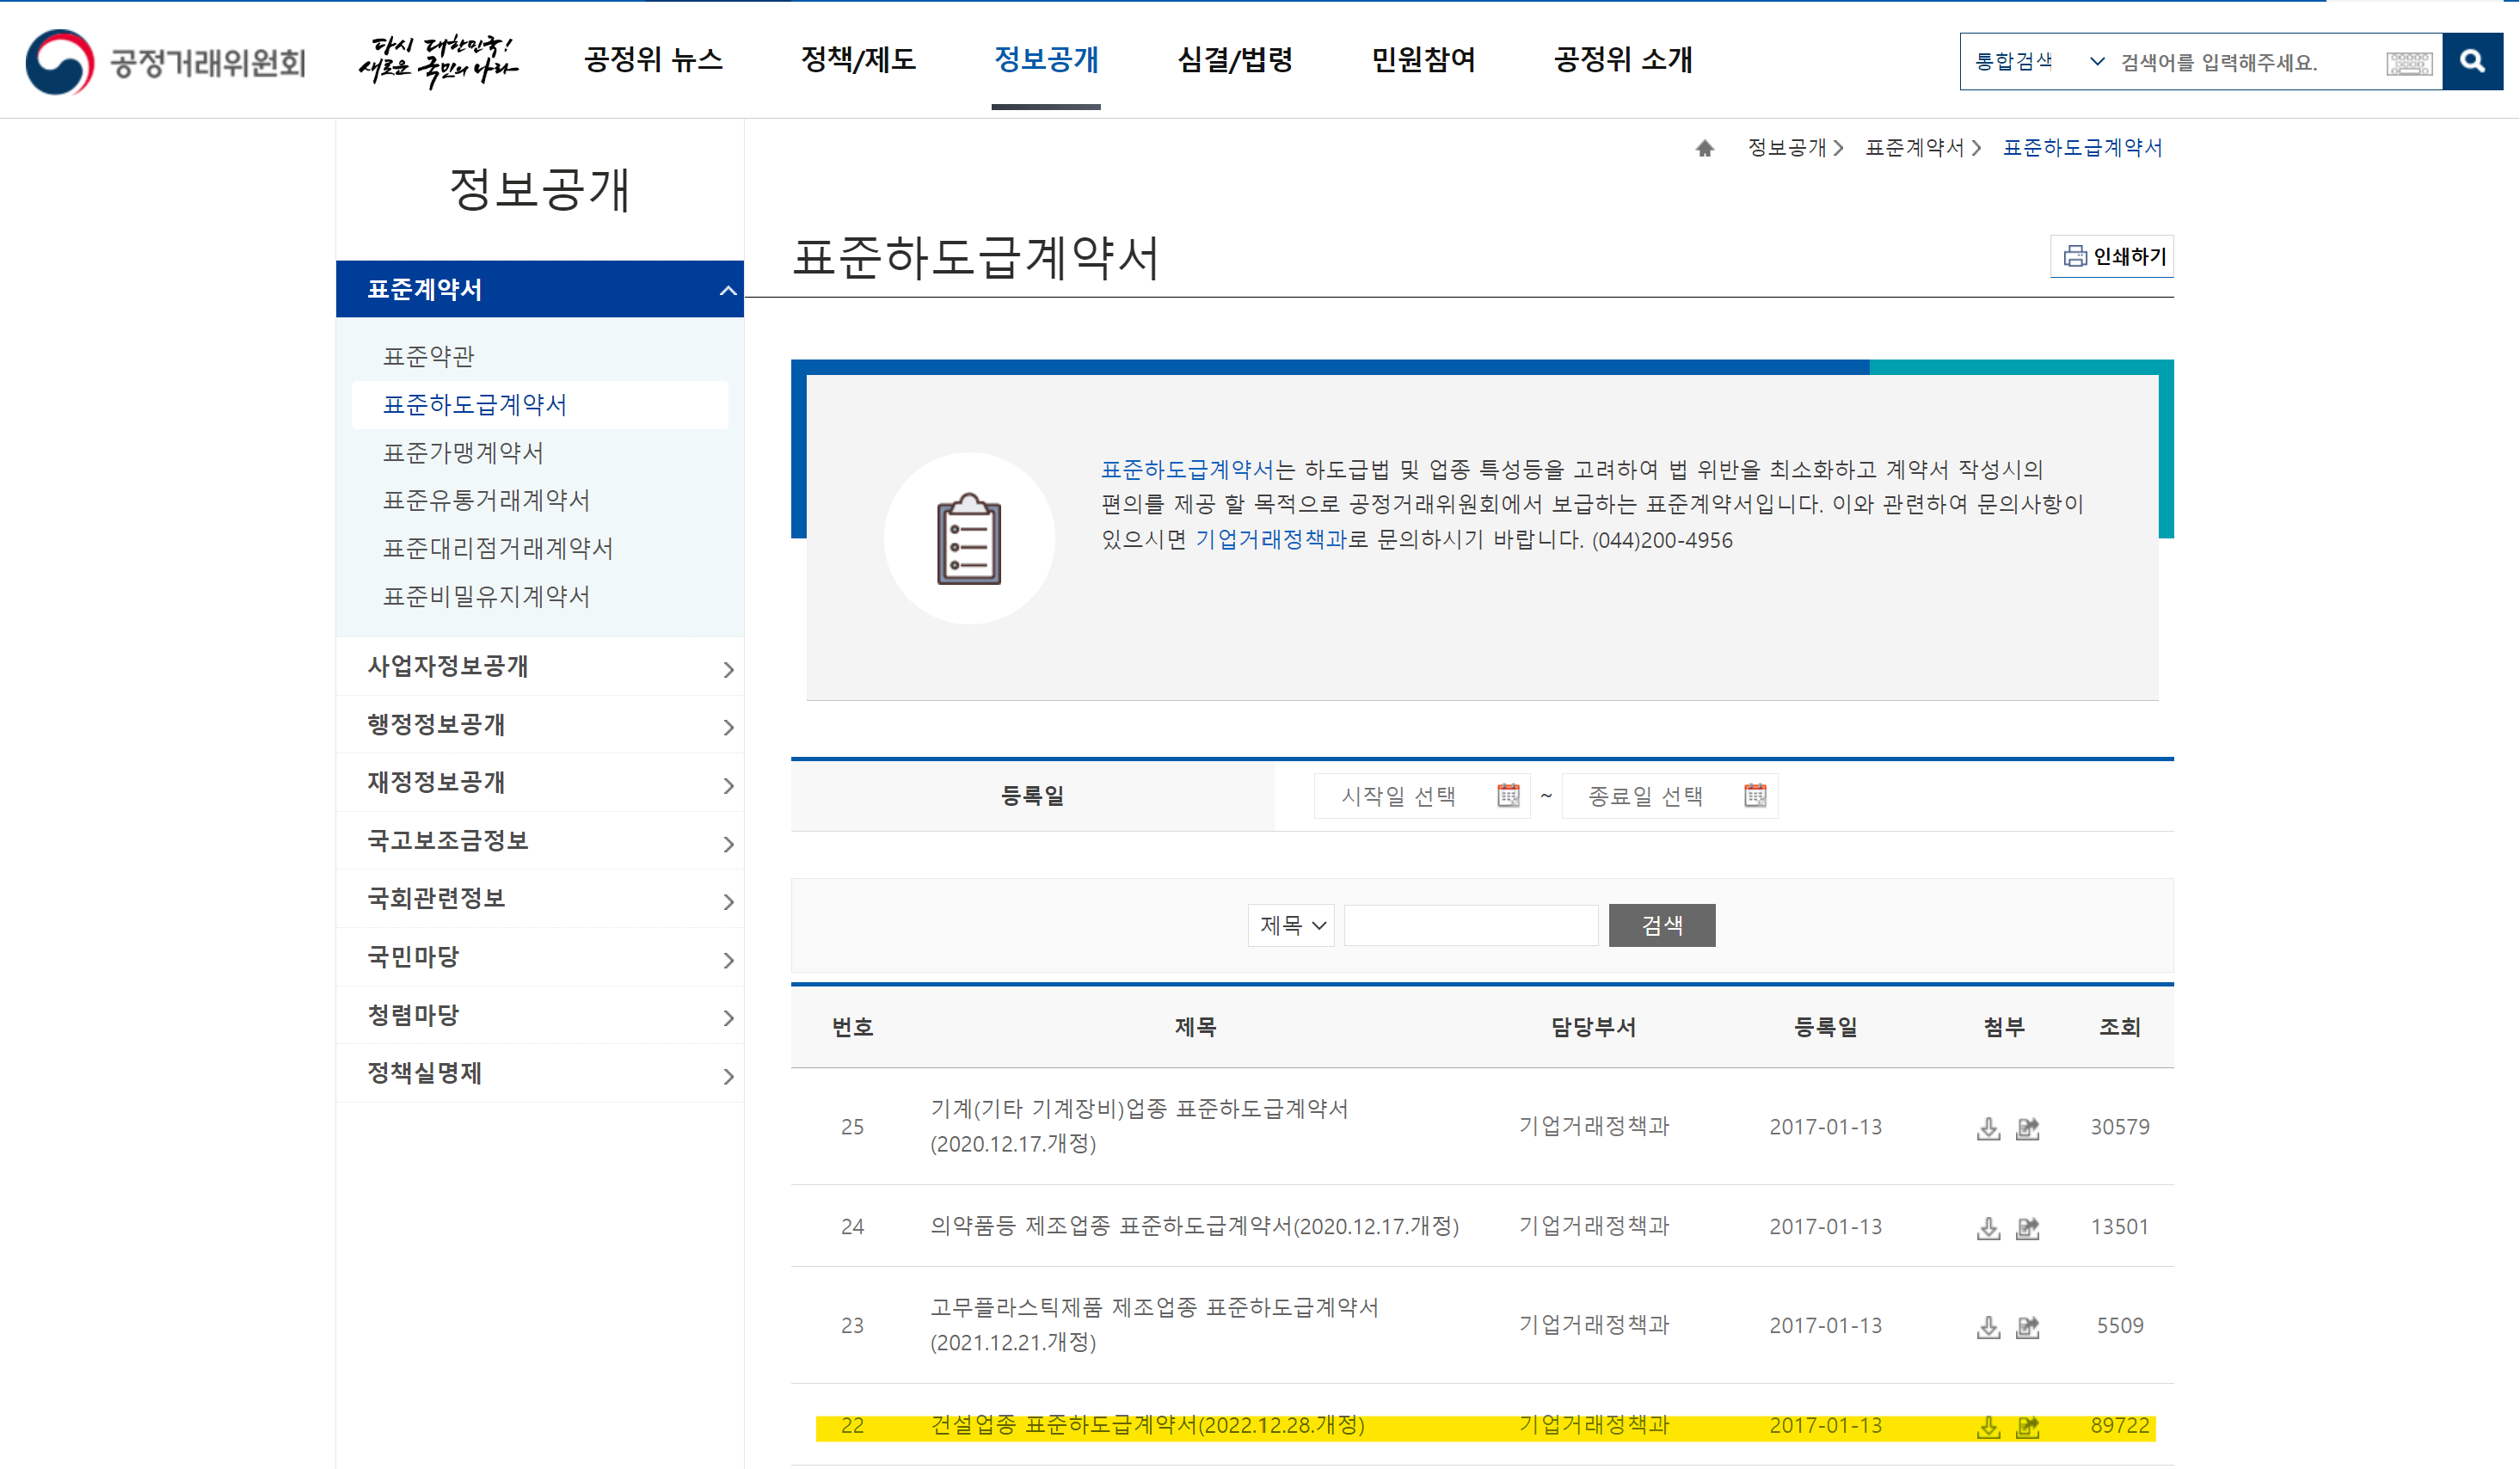Click the 종료일 선택 date field
Viewport: 2520px width, 1469px height.
tap(1669, 796)
